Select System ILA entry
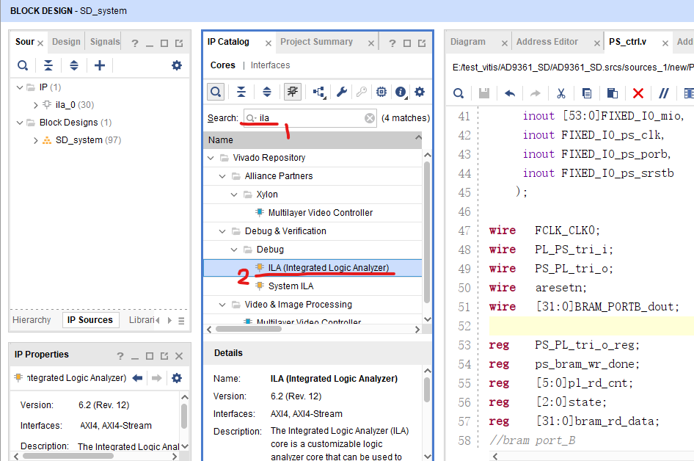 coord(313,286)
